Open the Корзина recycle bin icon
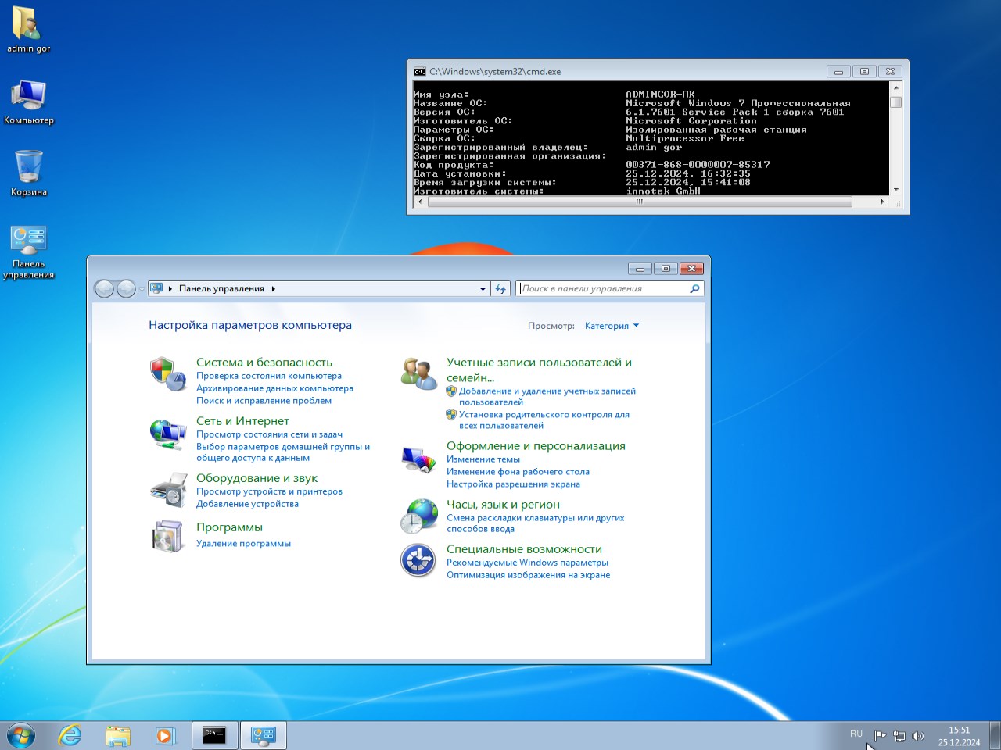This screenshot has height=750, width=1001. coord(29,173)
